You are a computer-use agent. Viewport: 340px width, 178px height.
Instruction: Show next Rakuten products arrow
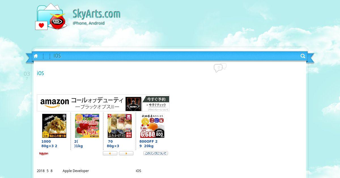point(126,153)
